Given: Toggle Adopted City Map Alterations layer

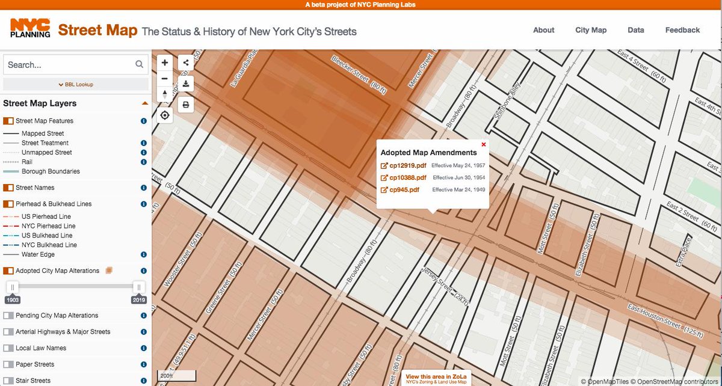Looking at the screenshot, I should pyautogui.click(x=8, y=271).
